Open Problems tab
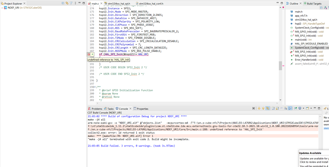The width and height of the screenshot is (329, 167). pyautogui.click(x=95, y=109)
